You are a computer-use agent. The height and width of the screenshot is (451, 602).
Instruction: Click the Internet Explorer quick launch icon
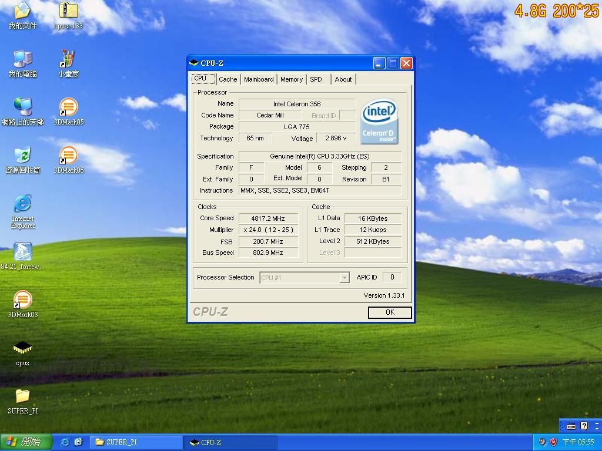(65, 442)
